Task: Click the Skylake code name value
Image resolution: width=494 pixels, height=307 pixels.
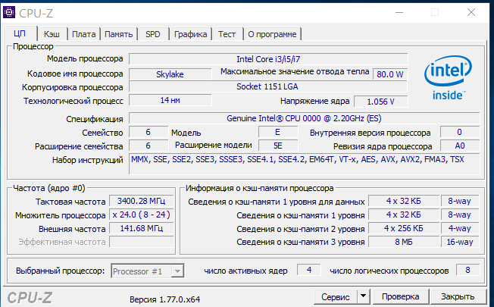Action: tap(170, 74)
